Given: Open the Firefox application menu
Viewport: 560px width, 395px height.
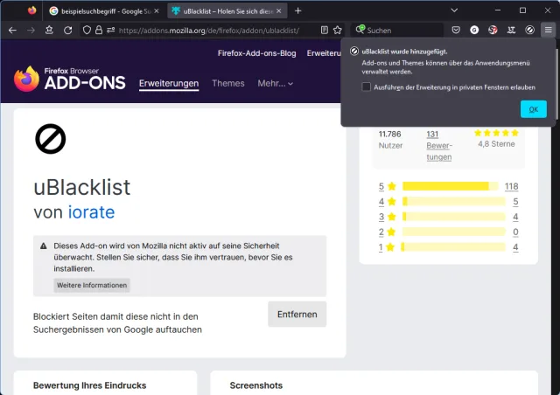Looking at the screenshot, I should 549,31.
